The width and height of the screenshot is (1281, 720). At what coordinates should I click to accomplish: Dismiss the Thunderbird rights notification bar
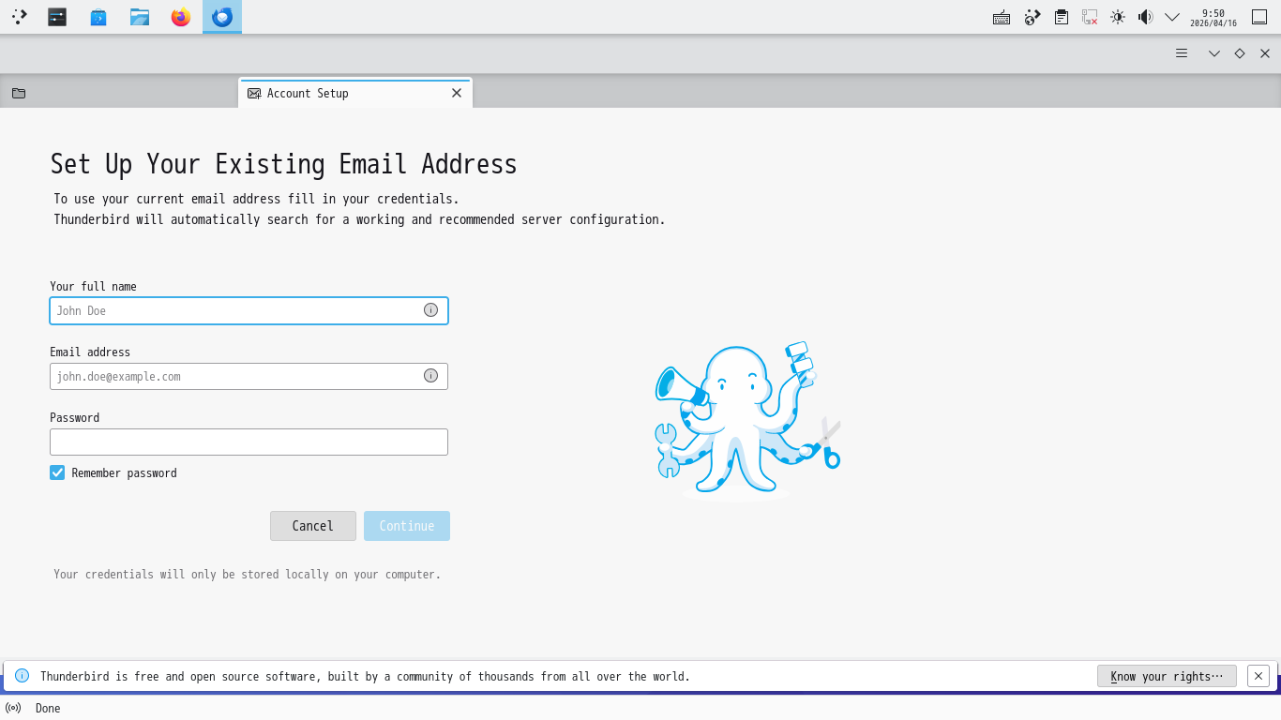(1258, 676)
